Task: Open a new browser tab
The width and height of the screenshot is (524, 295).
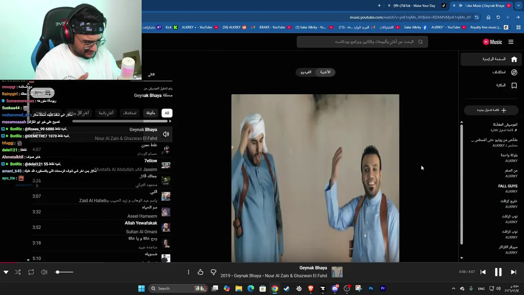Action: click(x=379, y=6)
